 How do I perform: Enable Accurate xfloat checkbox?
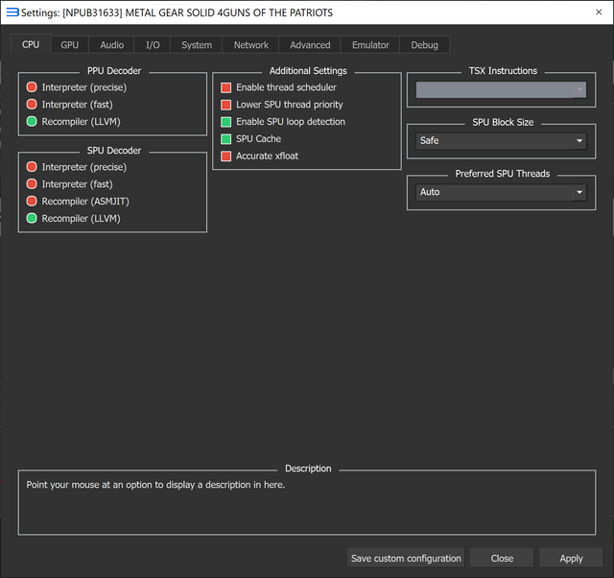[x=259, y=156]
